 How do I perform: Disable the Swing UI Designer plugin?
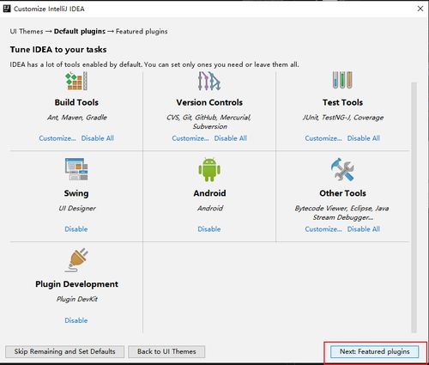click(76, 229)
